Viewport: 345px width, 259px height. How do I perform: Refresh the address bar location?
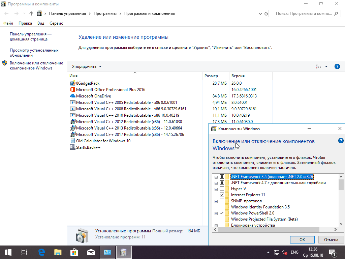click(x=266, y=13)
